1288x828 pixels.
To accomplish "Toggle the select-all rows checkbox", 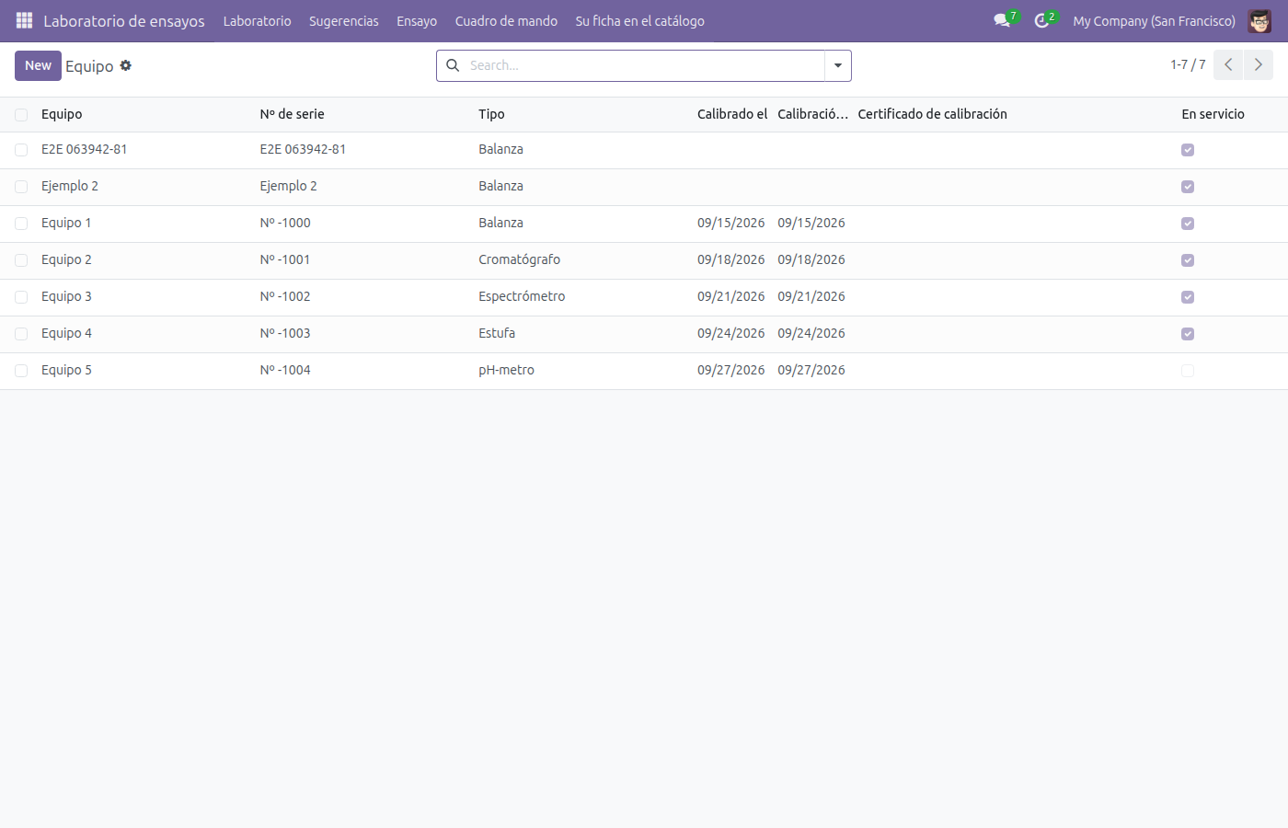I will tap(21, 115).
